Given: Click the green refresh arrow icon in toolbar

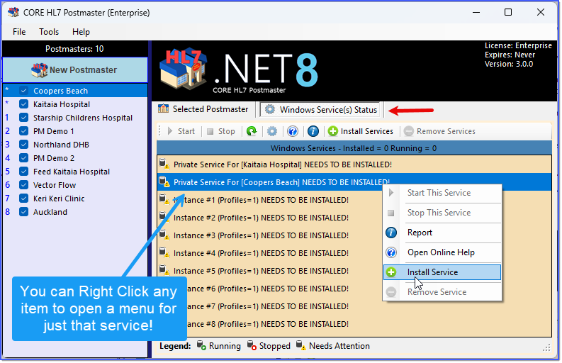Looking at the screenshot, I should (252, 131).
